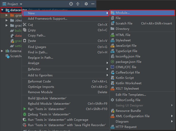Hide the Project panel with minus icon
The image size is (176, 131).
coord(93,4)
